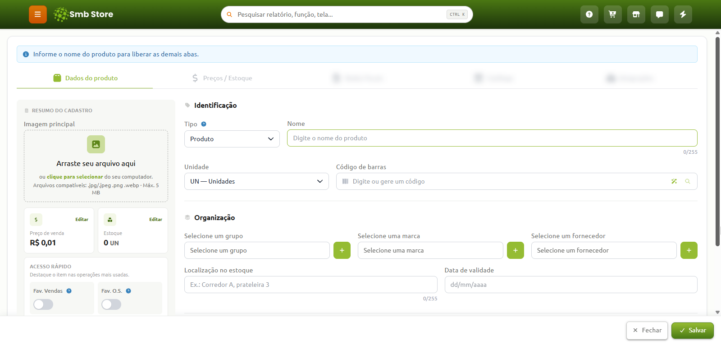Viewport: 721px width, 345px height.
Task: Open the Selecione uma marca combo box
Action: (430, 250)
